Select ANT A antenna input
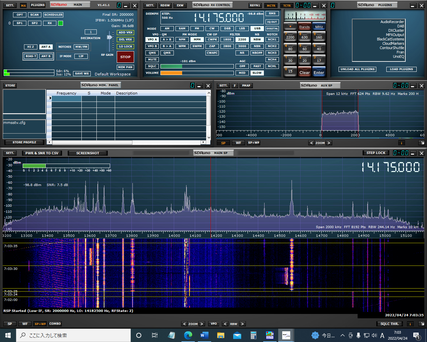427x342 pixels. coord(46,47)
